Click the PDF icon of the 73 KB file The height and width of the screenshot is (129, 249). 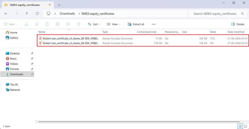click(40, 38)
